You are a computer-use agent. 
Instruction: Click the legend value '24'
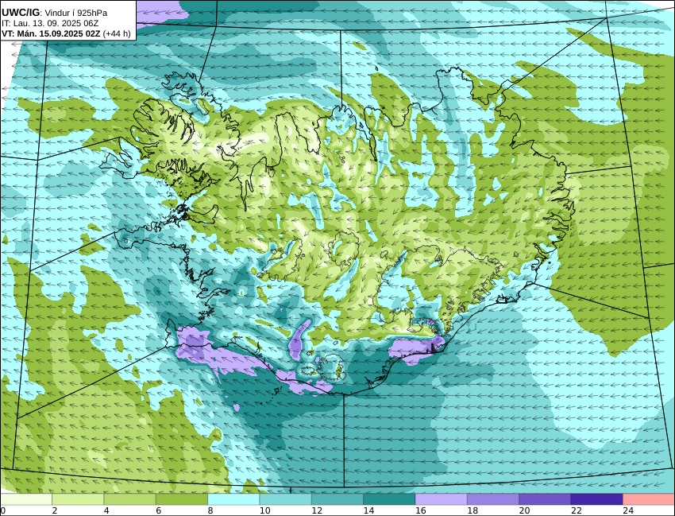click(627, 510)
